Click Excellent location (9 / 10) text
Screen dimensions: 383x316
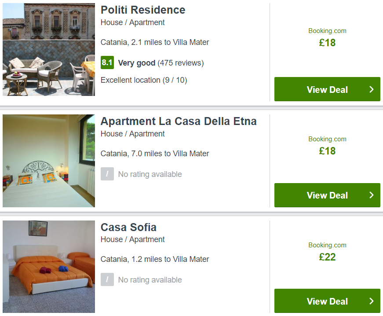click(x=144, y=80)
